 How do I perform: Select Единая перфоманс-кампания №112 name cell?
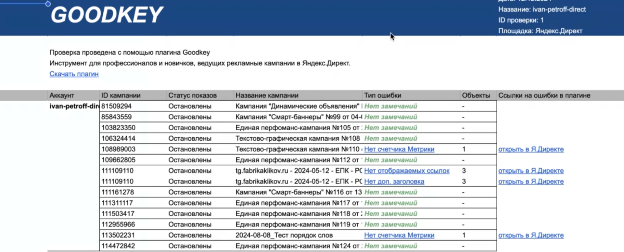click(x=299, y=160)
